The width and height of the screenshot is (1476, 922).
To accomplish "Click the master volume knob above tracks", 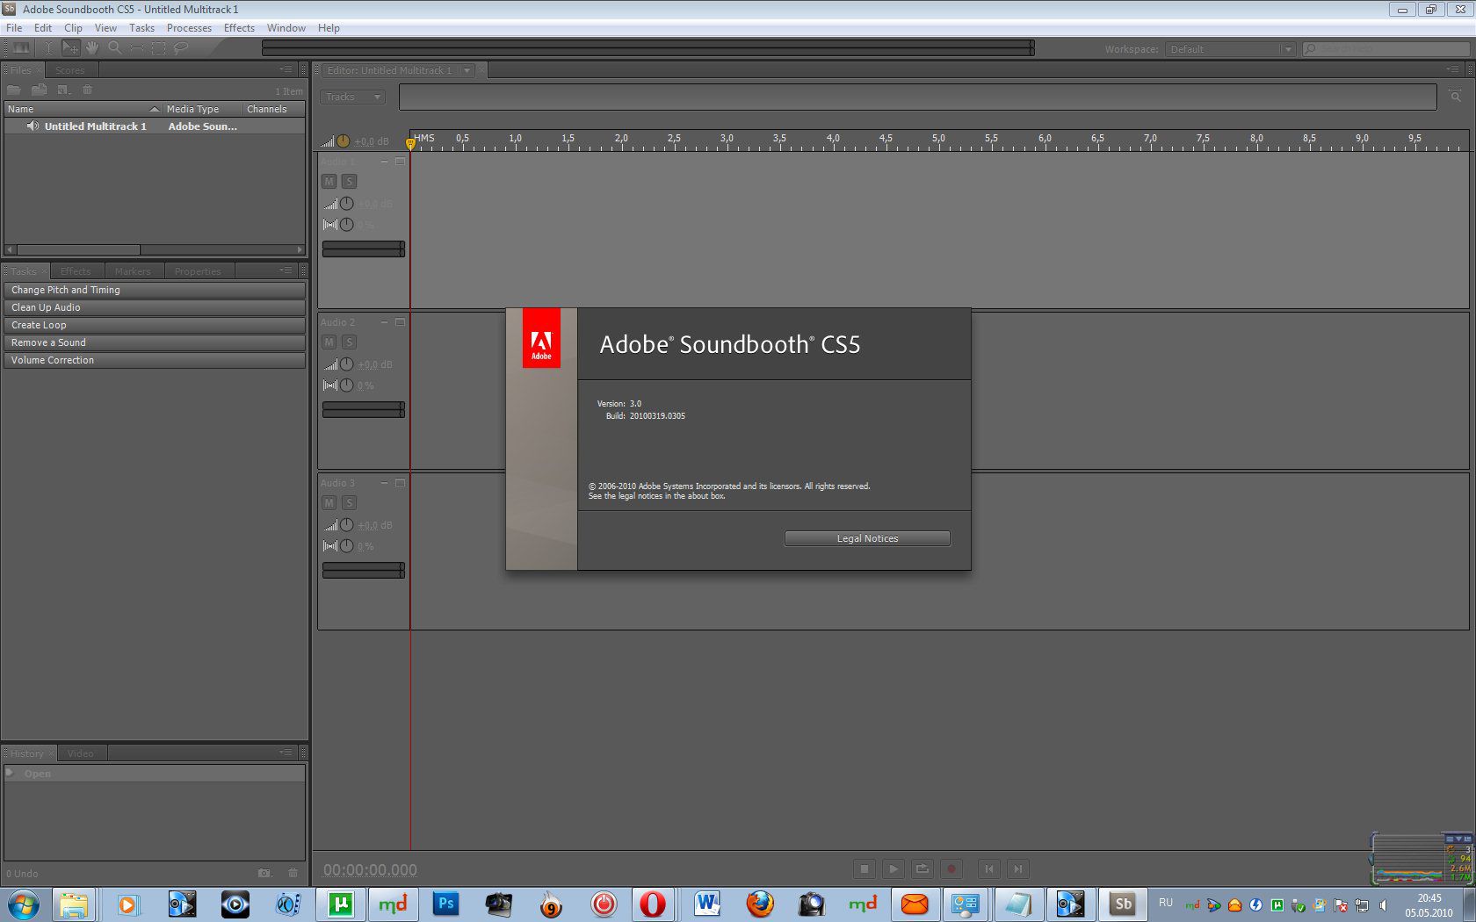I will (343, 140).
